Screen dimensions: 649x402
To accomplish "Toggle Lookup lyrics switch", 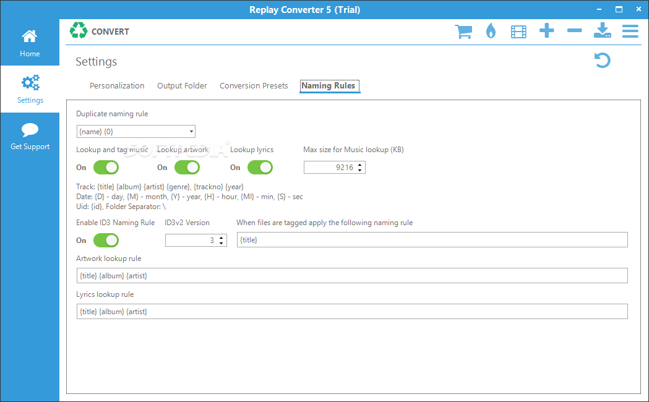I will [260, 168].
